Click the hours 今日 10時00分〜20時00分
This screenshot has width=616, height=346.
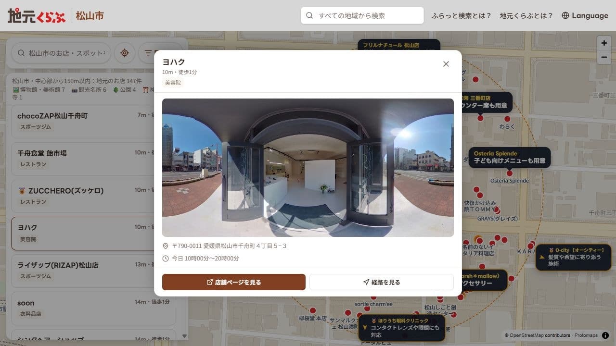pyautogui.click(x=205, y=259)
